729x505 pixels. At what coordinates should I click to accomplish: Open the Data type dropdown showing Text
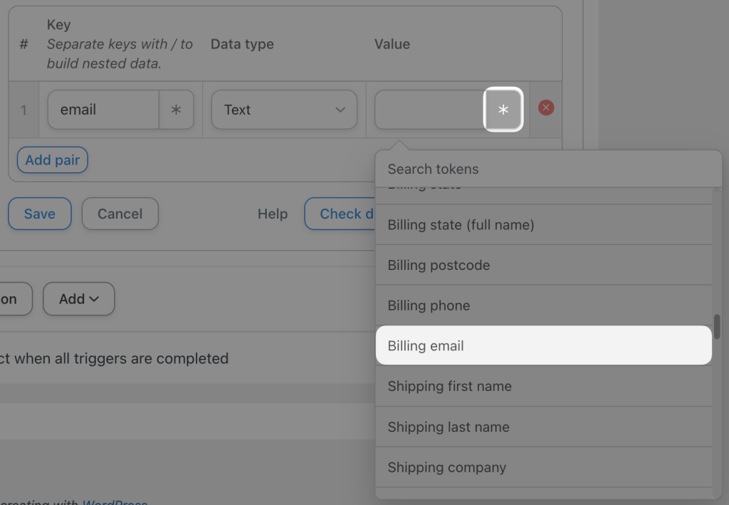point(284,110)
